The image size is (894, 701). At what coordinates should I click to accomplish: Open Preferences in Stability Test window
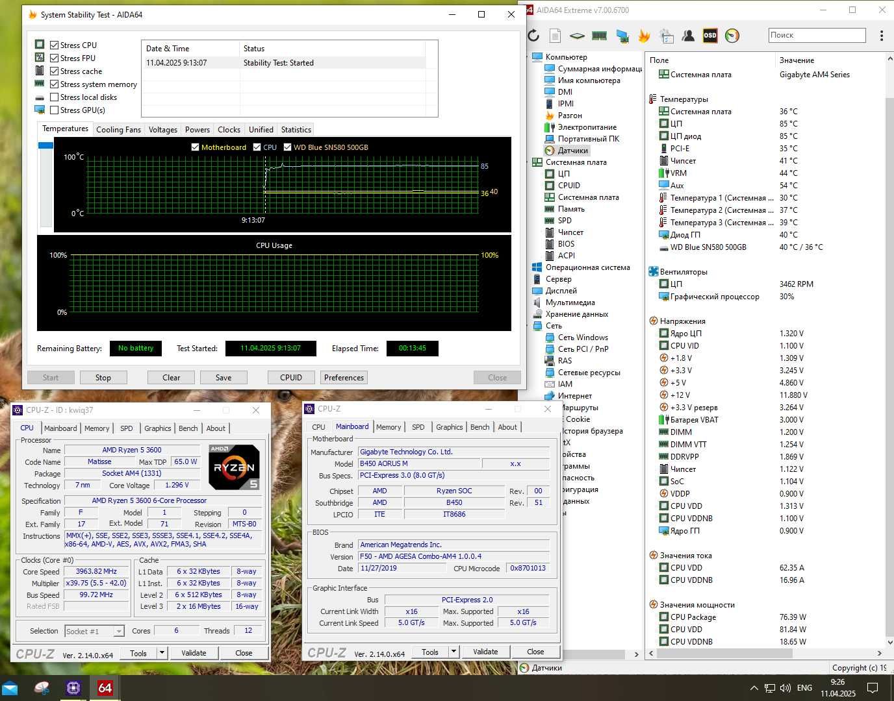click(x=344, y=378)
